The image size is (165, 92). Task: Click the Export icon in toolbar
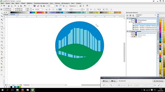41,6
